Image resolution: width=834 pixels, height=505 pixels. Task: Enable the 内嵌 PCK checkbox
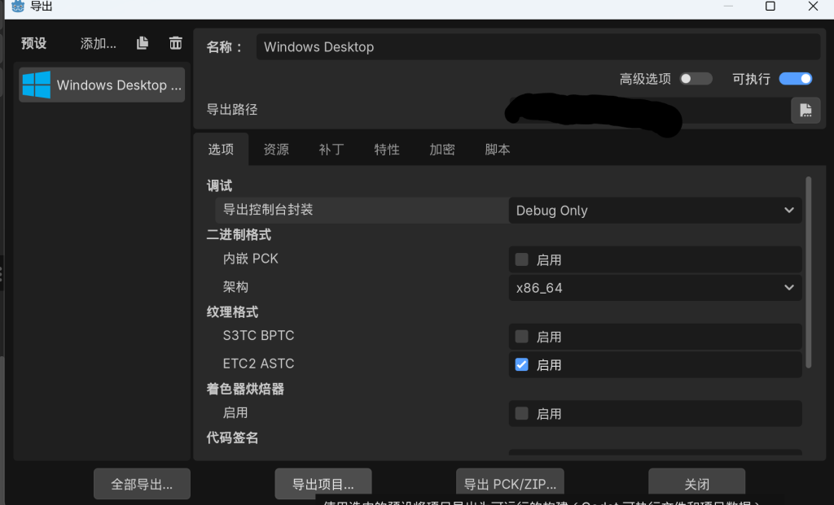click(522, 259)
